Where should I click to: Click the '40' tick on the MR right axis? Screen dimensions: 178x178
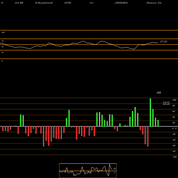174,117
